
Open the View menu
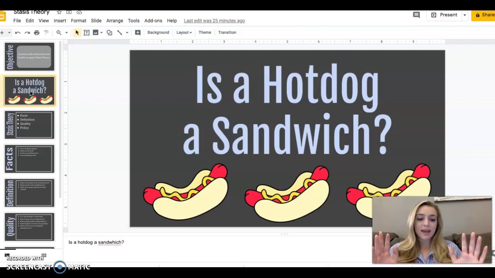point(44,20)
